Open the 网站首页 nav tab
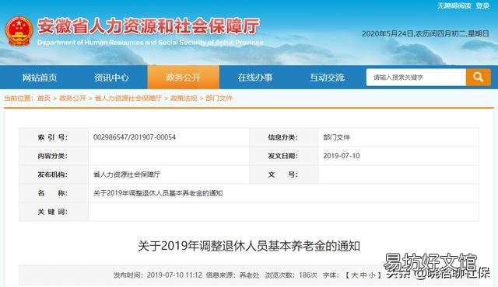Image resolution: width=498 pixels, height=287 pixels. (x=40, y=78)
